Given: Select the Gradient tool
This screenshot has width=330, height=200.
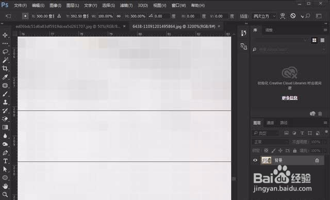Looking at the screenshot, I should click(x=5, y=127).
